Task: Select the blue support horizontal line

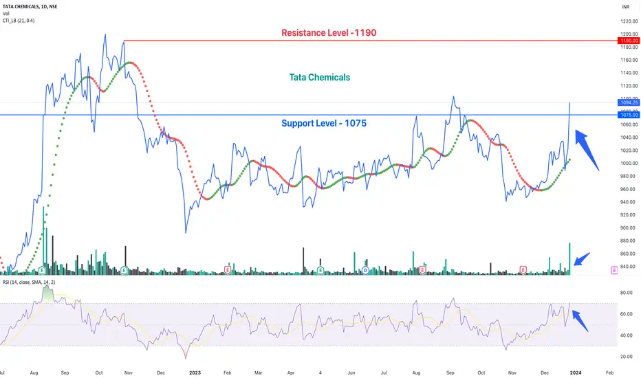Action: tap(309, 115)
